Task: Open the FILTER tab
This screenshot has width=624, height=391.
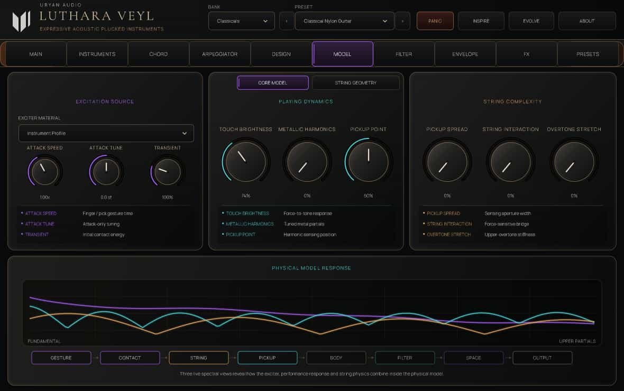Action: pyautogui.click(x=403, y=54)
